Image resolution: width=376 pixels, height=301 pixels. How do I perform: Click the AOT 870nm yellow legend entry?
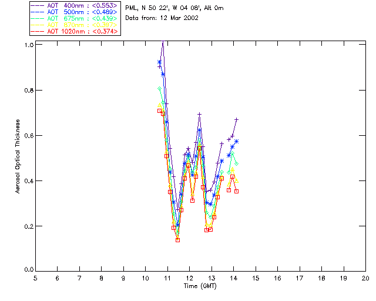click(x=75, y=25)
